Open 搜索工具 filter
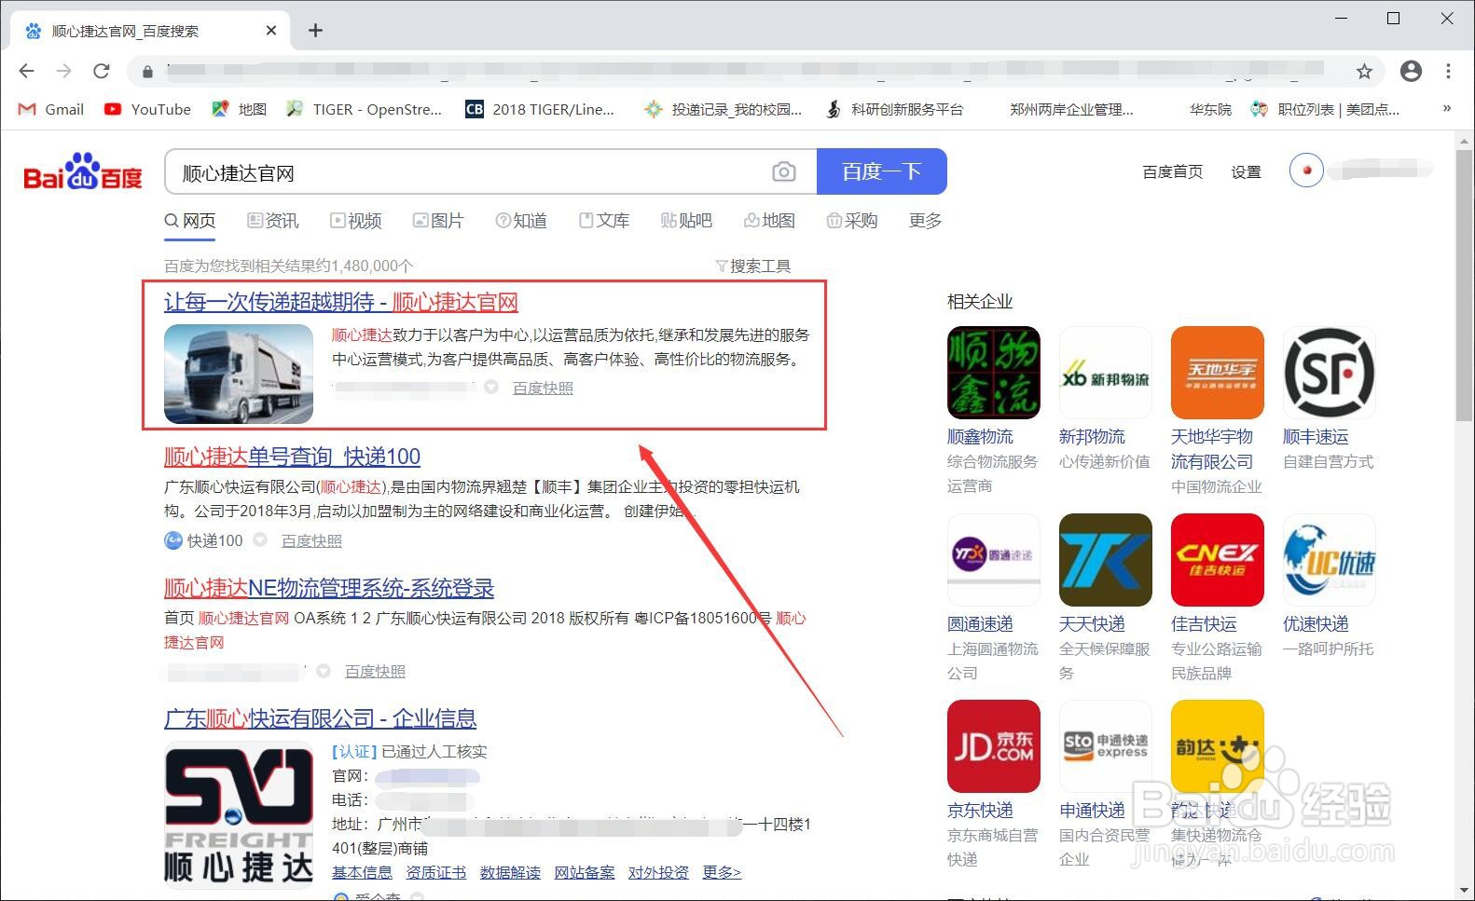Screen dimensions: 1475x901 click(752, 266)
